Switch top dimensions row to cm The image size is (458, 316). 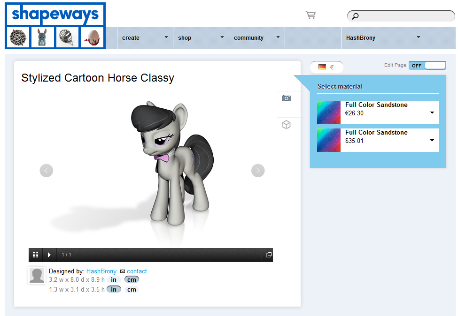[132, 279]
